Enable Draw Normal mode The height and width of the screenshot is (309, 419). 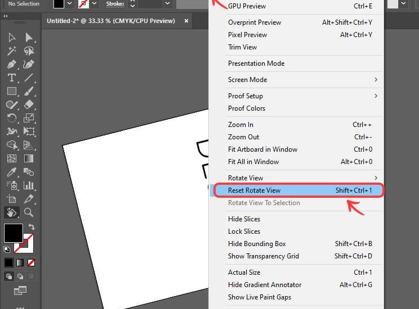coord(9,276)
